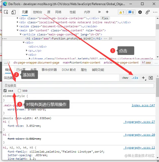Click the DOM tree scroll-down arrow
This screenshot has height=162, width=159.
157,57
